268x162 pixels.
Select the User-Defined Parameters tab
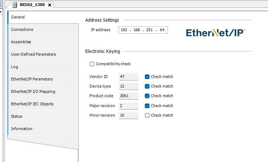(33, 54)
